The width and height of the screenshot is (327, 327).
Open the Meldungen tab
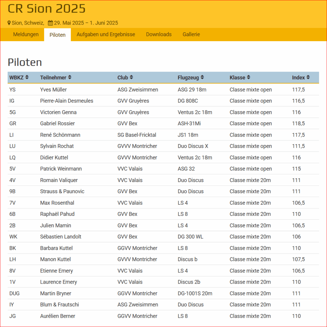[26, 34]
